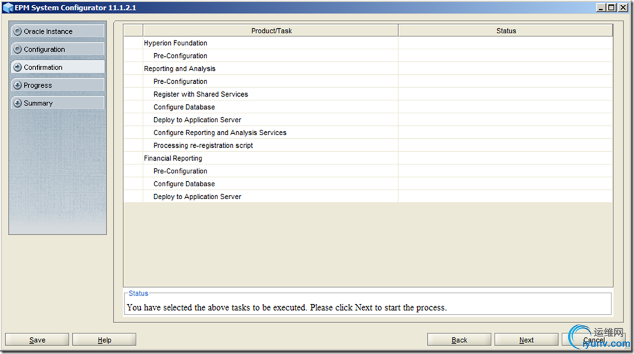The image size is (634, 354).
Task: Select the Confirmation step label
Action: click(x=43, y=67)
